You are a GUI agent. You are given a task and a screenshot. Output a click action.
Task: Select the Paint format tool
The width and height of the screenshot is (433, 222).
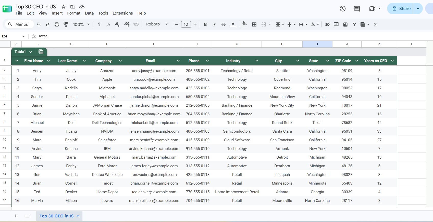pos(66,24)
